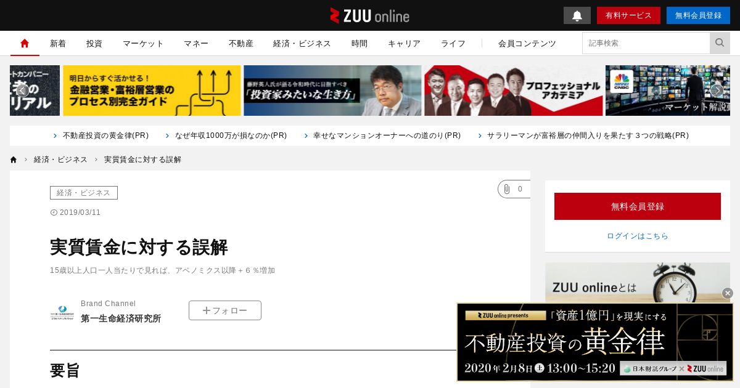Click 第一生命経済研究所 logo image
The image size is (740, 388).
coord(62,313)
